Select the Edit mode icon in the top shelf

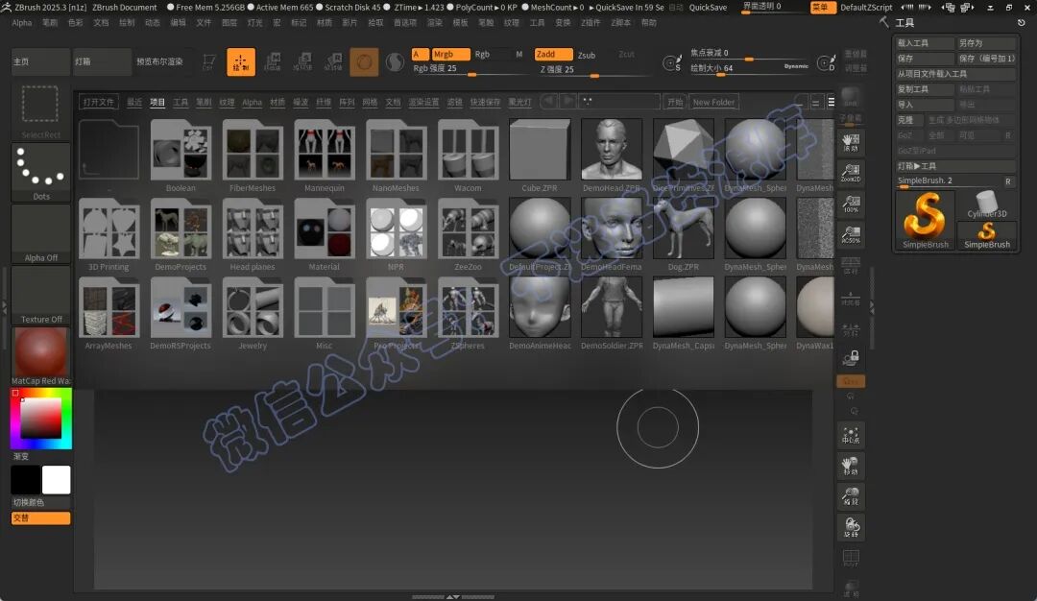tap(208, 61)
